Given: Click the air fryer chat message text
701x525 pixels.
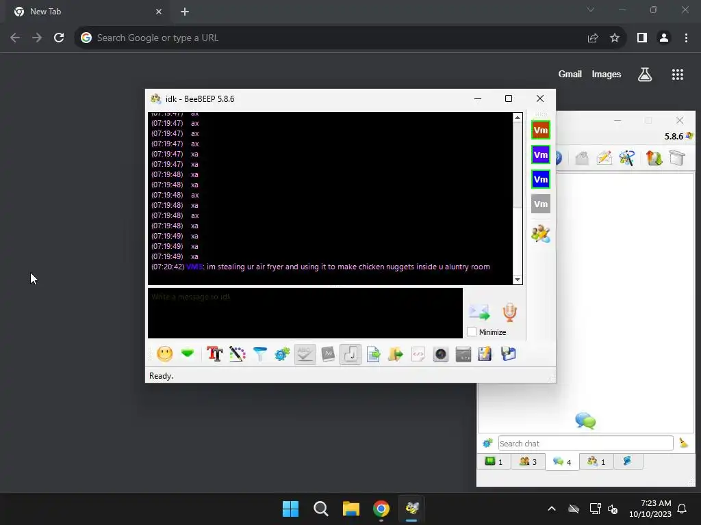Looking at the screenshot, I should [x=348, y=267].
